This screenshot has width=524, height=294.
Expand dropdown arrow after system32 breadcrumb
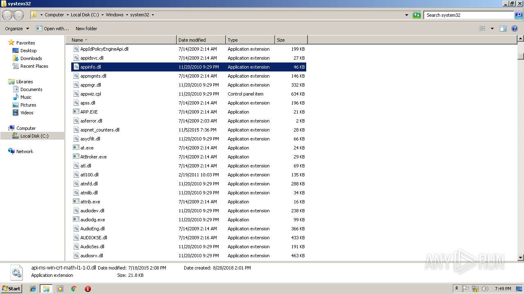153,15
